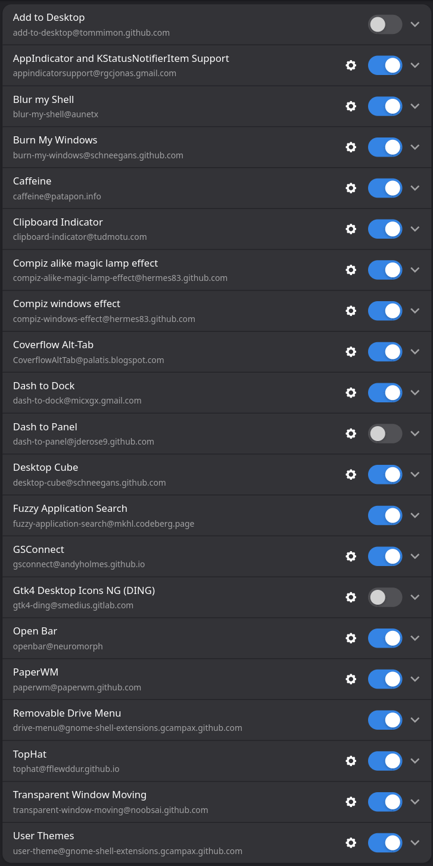
Task: Expand Gtk4 Desktop Icons NG row chevron
Action: pos(415,597)
